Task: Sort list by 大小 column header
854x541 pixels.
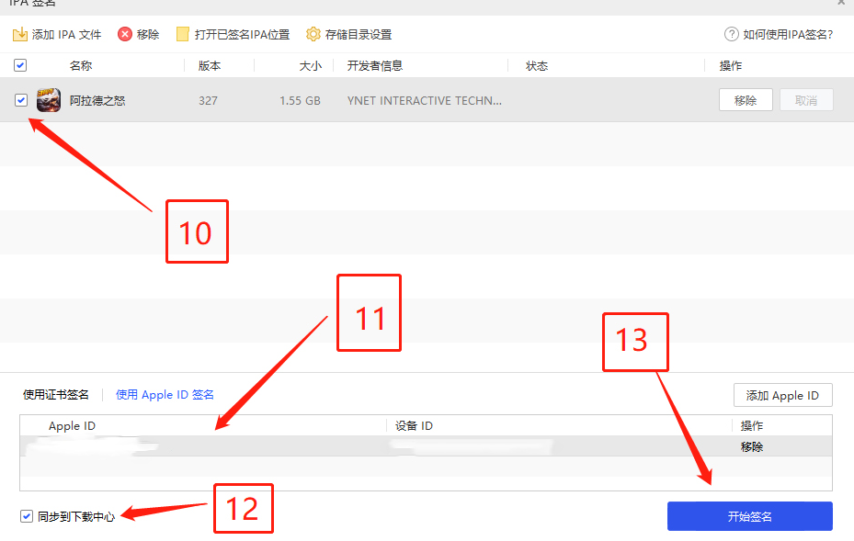Action: [x=311, y=66]
